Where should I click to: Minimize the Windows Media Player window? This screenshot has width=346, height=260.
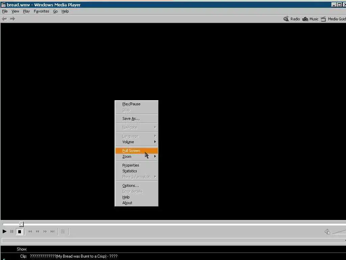[x=334, y=5]
